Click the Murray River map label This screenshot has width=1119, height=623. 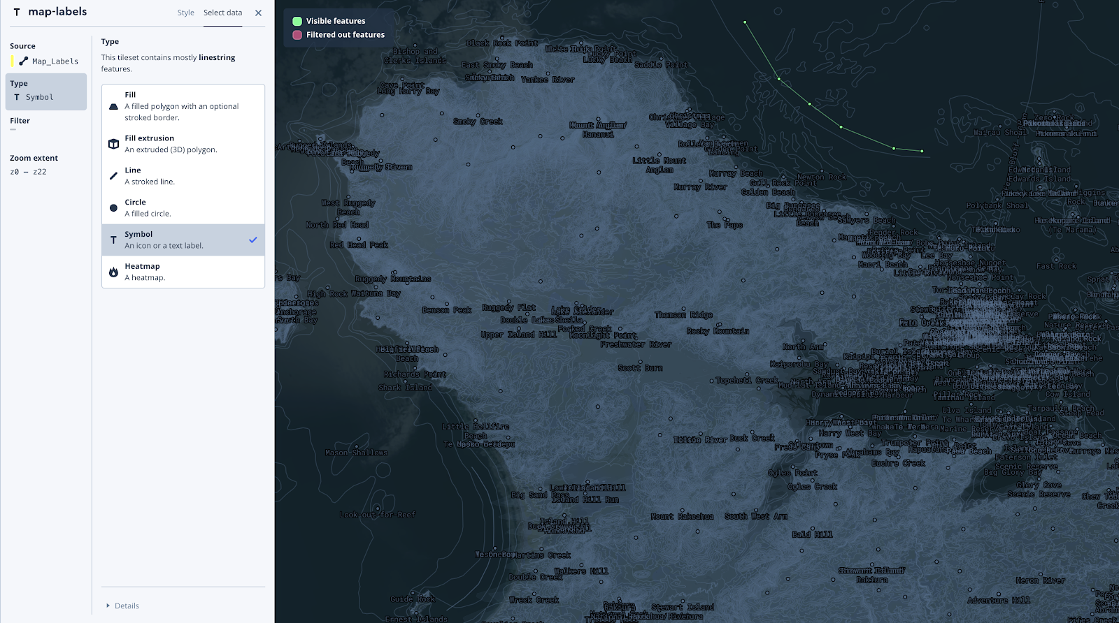701,187
